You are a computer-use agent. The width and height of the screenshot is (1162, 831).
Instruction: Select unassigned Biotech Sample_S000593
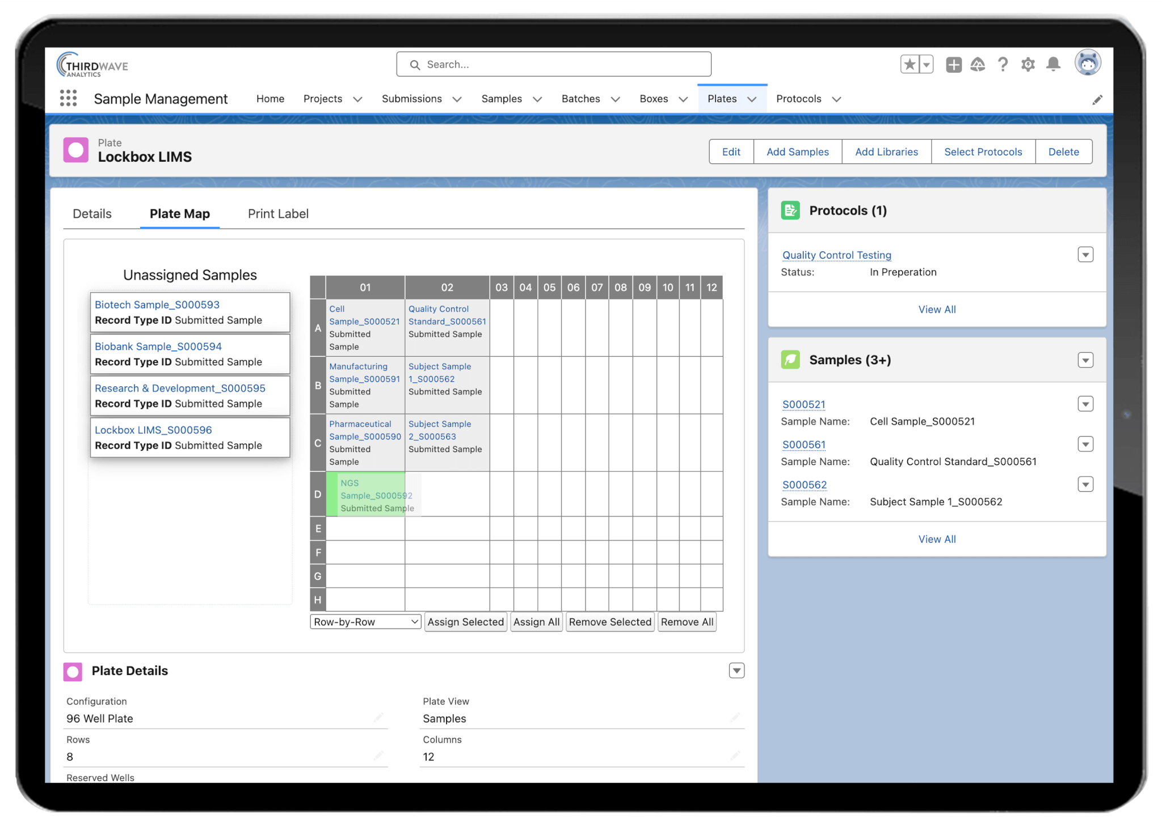[190, 312]
